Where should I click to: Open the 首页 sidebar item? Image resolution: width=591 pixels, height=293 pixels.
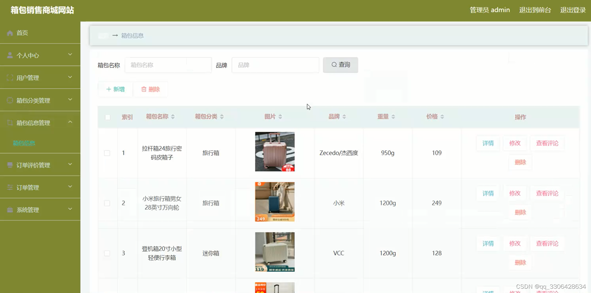pos(40,33)
